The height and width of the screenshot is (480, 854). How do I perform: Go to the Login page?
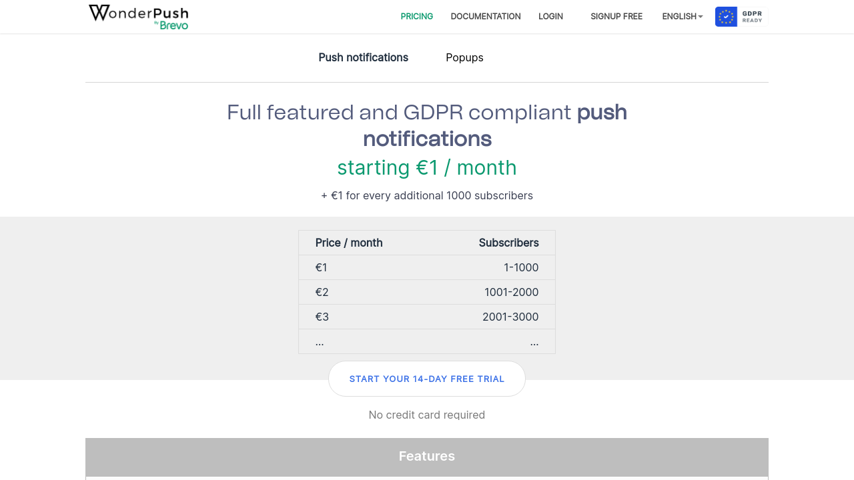pos(550,17)
